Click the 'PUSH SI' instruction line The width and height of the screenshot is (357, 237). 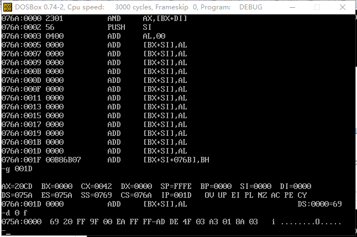(76, 27)
